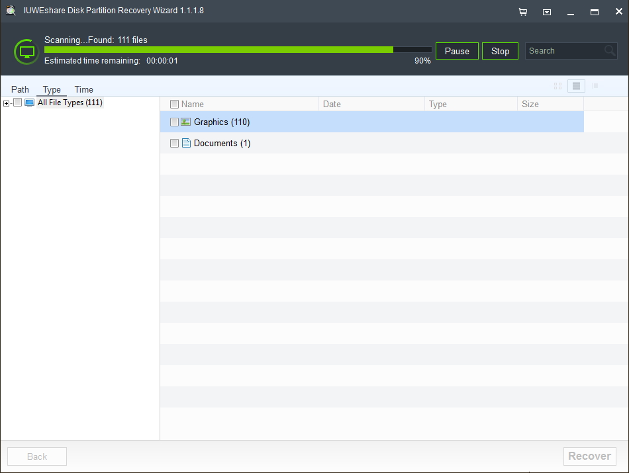Switch to thumbnail grid view

pos(557,86)
